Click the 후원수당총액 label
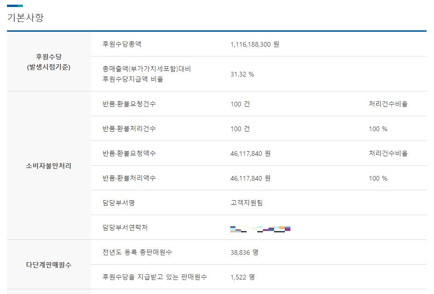 pos(122,44)
